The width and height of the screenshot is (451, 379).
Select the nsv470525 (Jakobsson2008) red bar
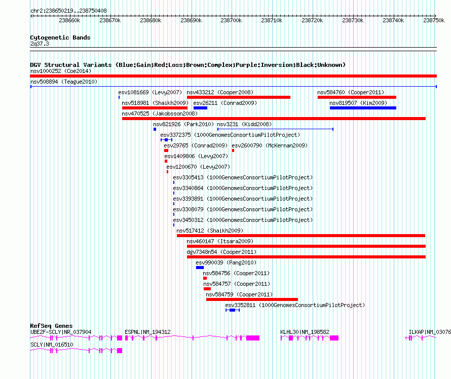(x=274, y=119)
